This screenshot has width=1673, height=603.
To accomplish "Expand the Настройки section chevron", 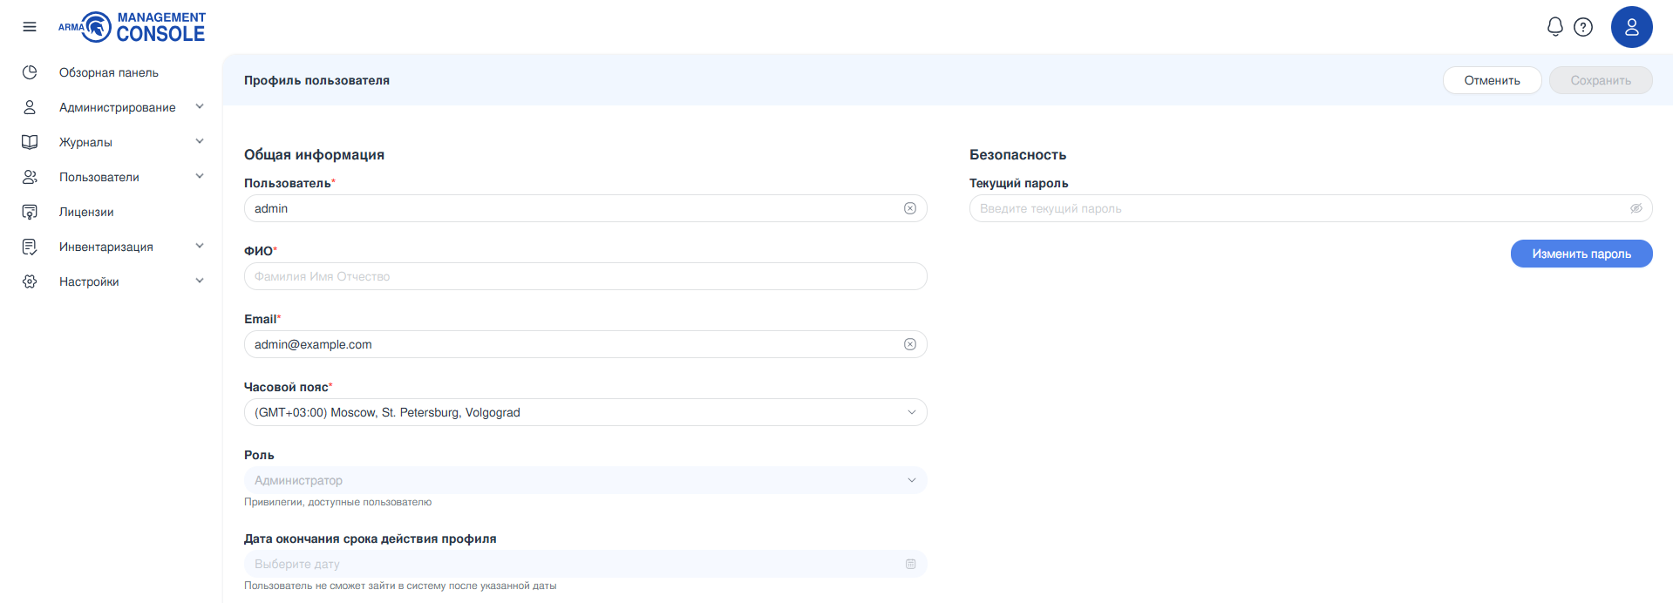I will 200,281.
